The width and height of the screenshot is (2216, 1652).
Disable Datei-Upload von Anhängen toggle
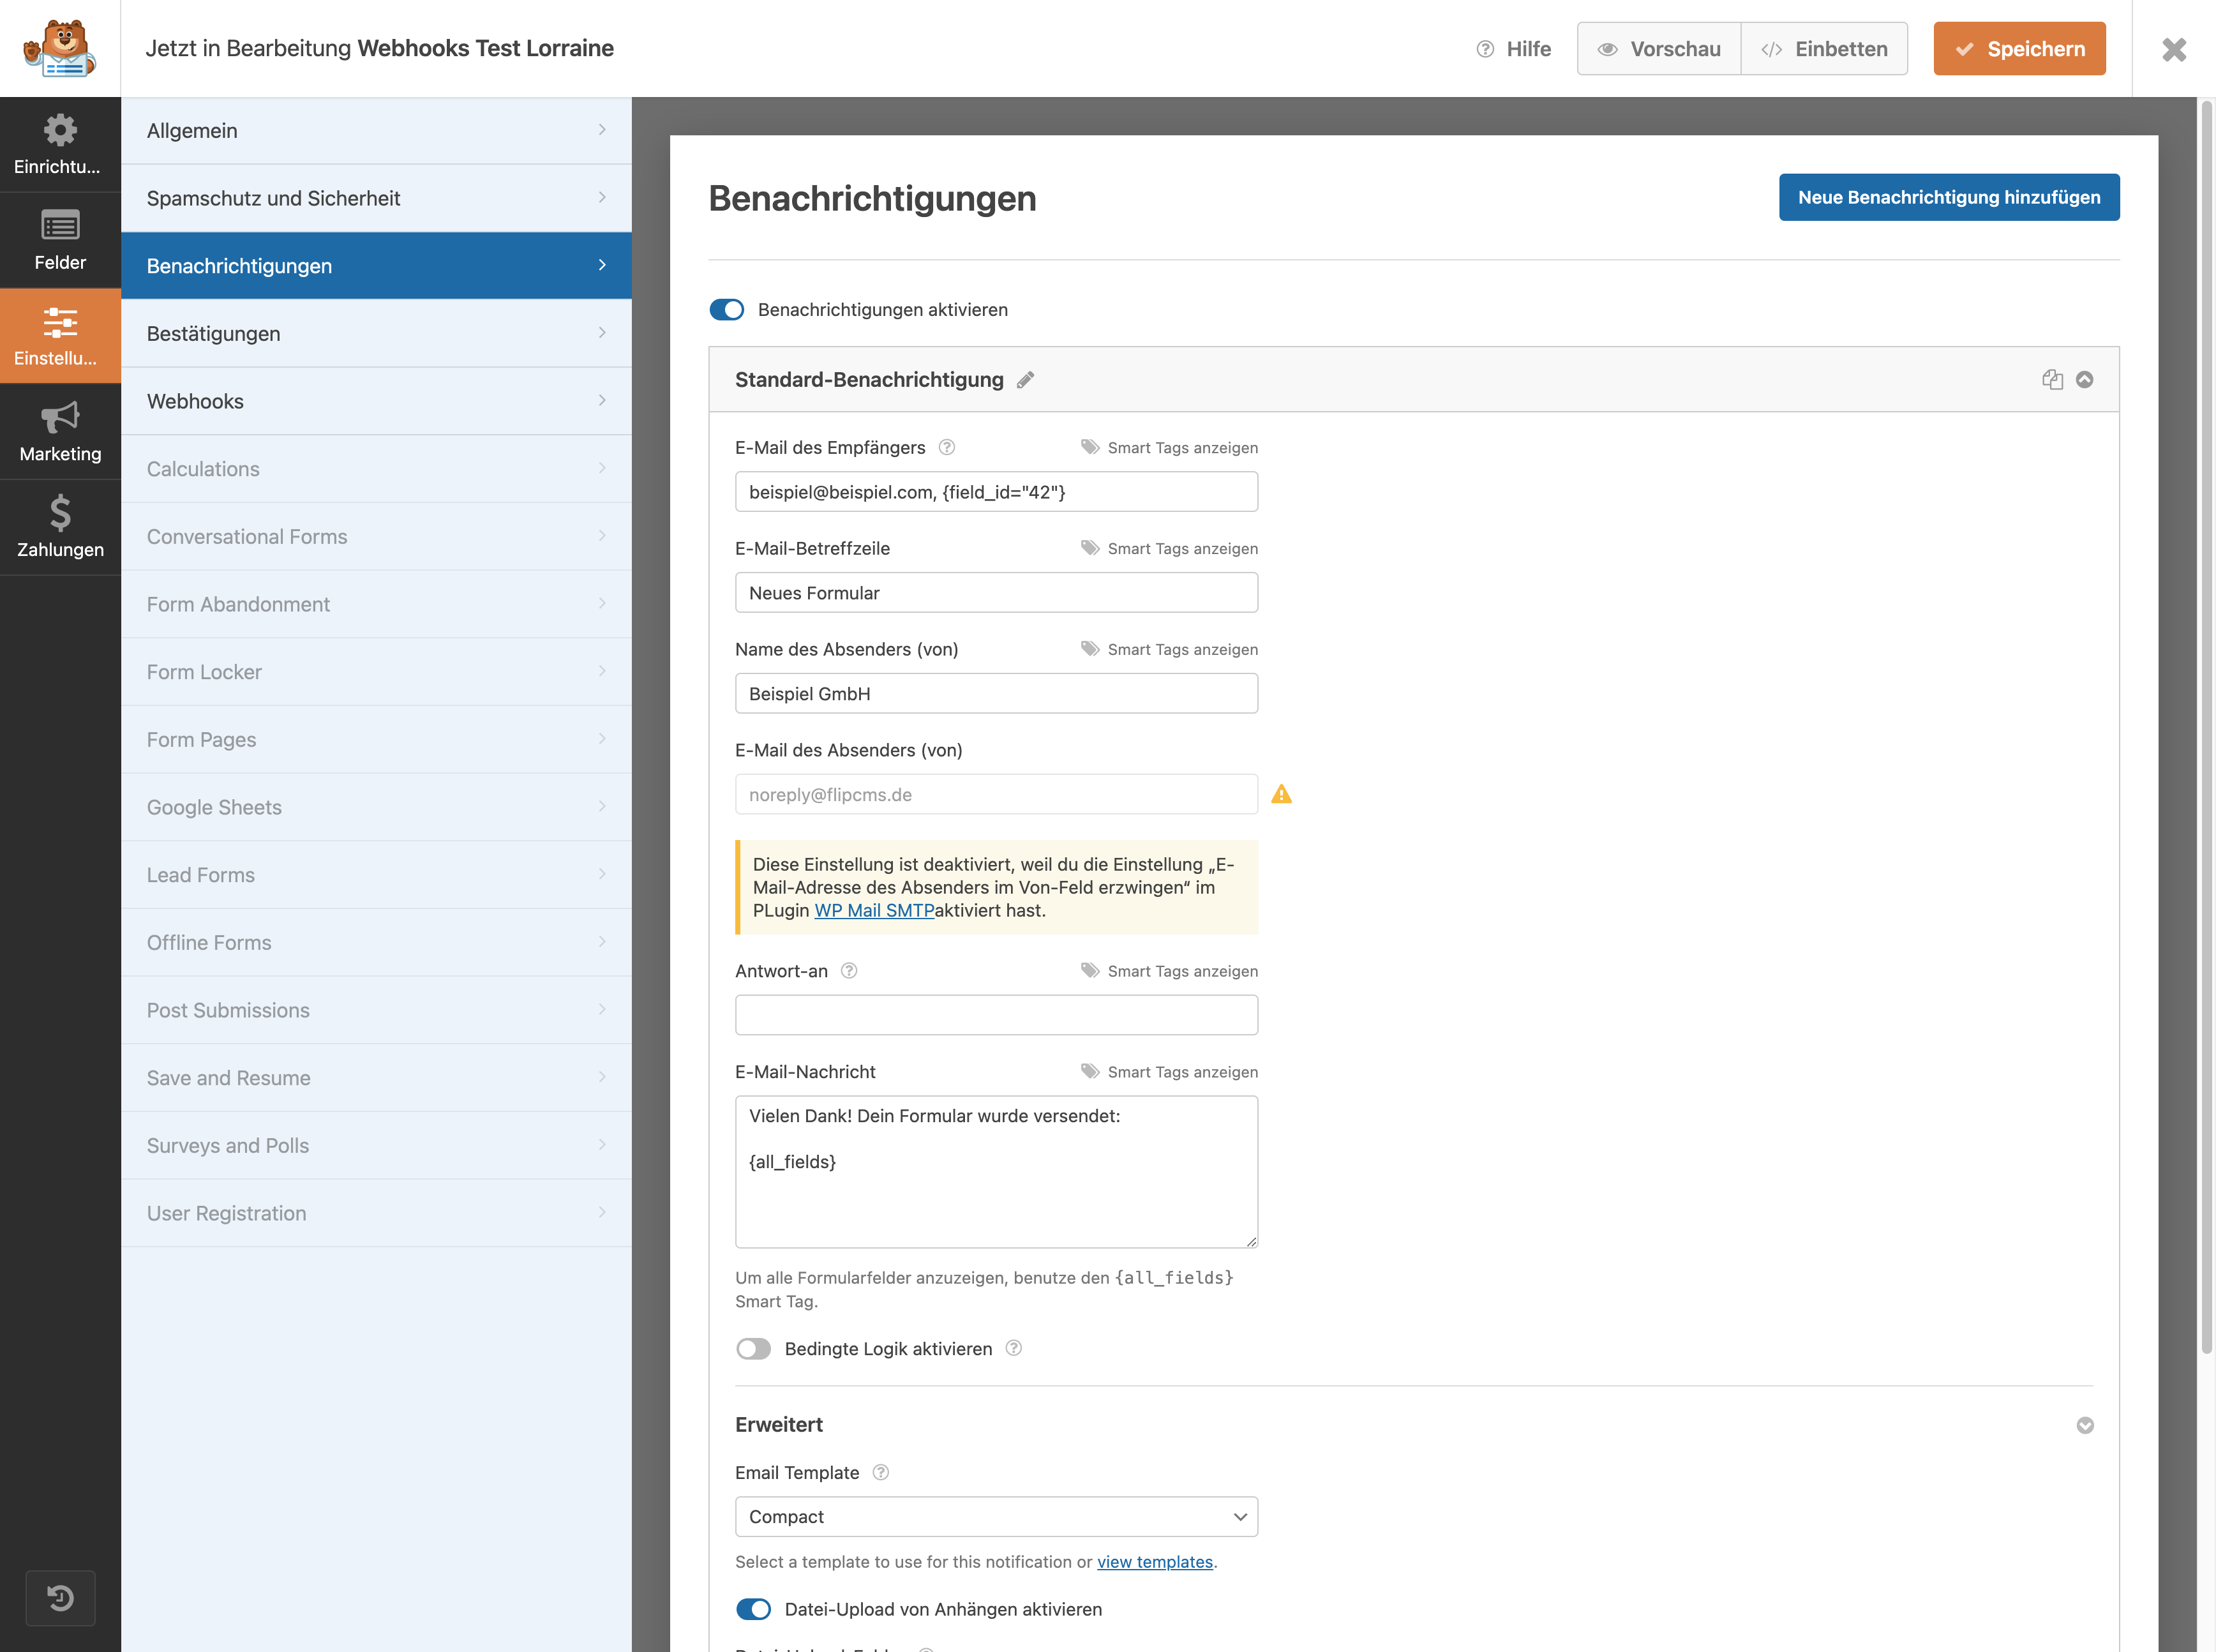(753, 1609)
